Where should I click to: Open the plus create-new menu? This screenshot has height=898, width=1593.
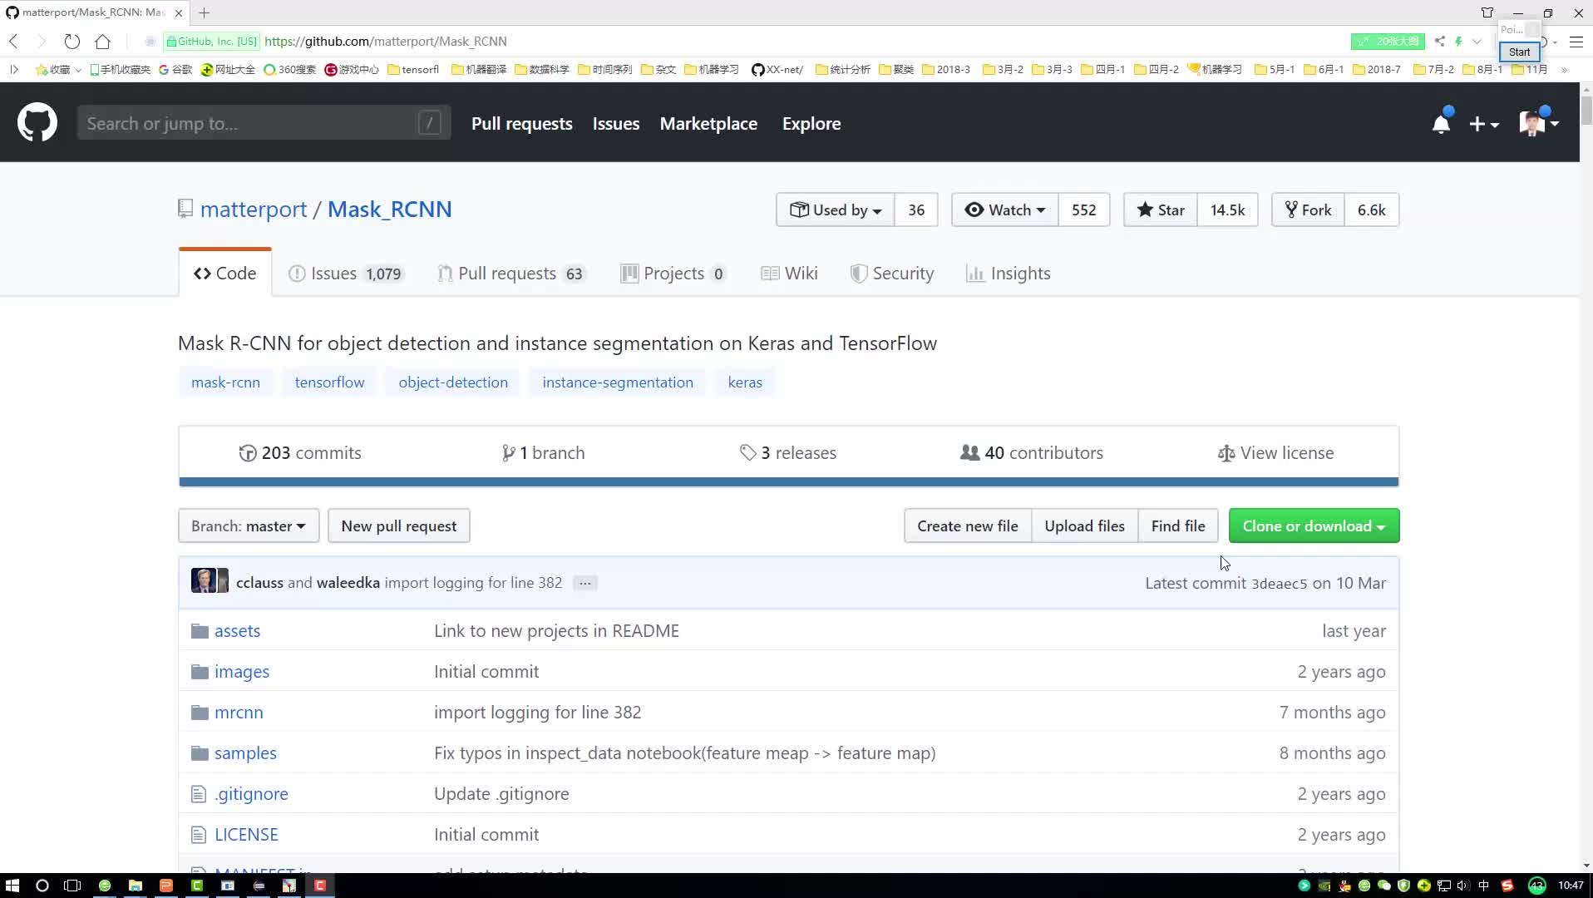pyautogui.click(x=1483, y=124)
